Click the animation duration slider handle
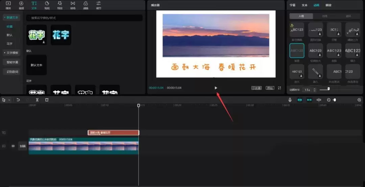Image resolution: width=365 pixels, height=187 pixels. point(329,89)
